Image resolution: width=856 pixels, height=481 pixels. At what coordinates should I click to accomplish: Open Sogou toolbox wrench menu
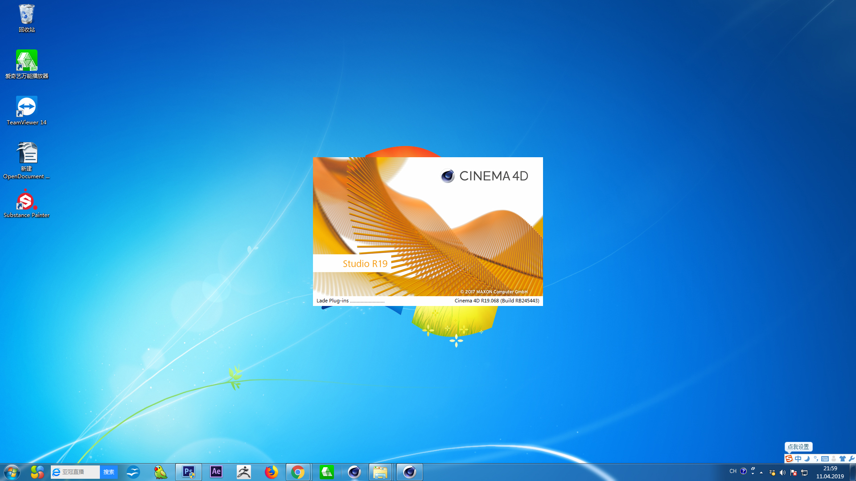[x=852, y=459]
